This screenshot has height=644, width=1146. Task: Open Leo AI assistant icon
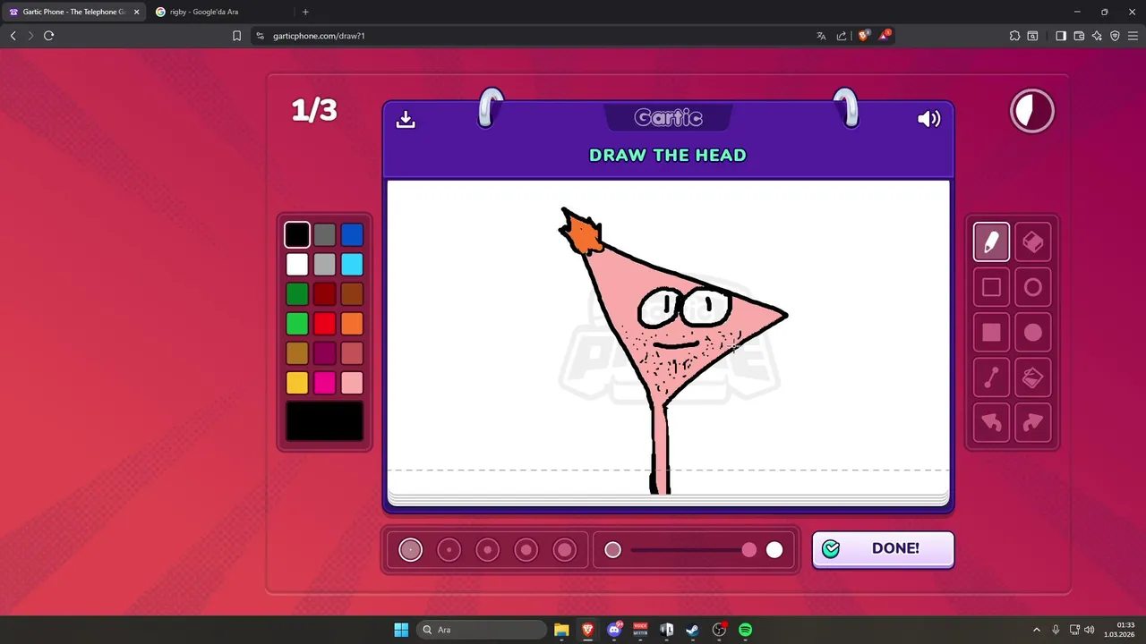[x=1097, y=36]
